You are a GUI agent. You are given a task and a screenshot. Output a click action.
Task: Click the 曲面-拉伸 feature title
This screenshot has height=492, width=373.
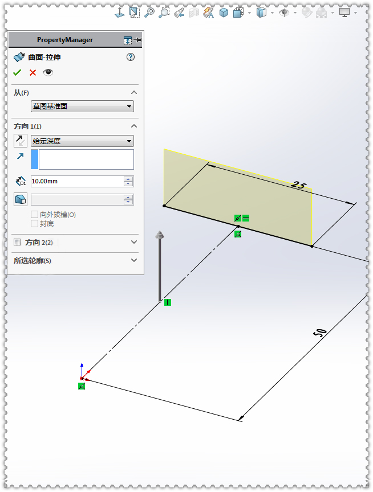(44, 58)
